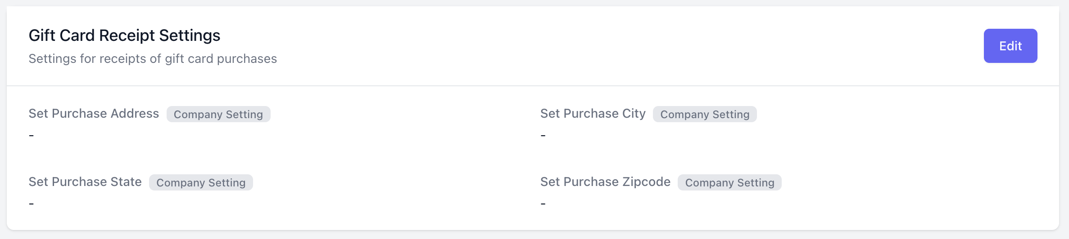This screenshot has width=1069, height=239.
Task: Click the gray page background below the card
Action: click(533, 235)
